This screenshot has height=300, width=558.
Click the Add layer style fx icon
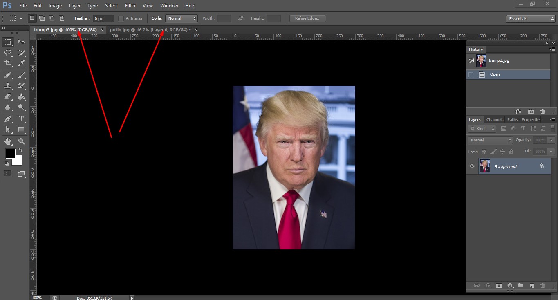pos(488,286)
